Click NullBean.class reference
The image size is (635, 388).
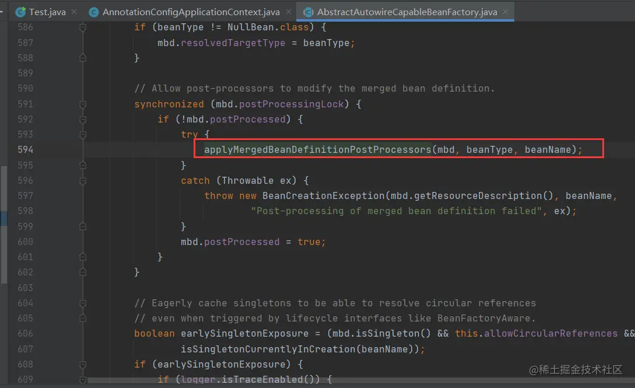pyautogui.click(x=268, y=27)
